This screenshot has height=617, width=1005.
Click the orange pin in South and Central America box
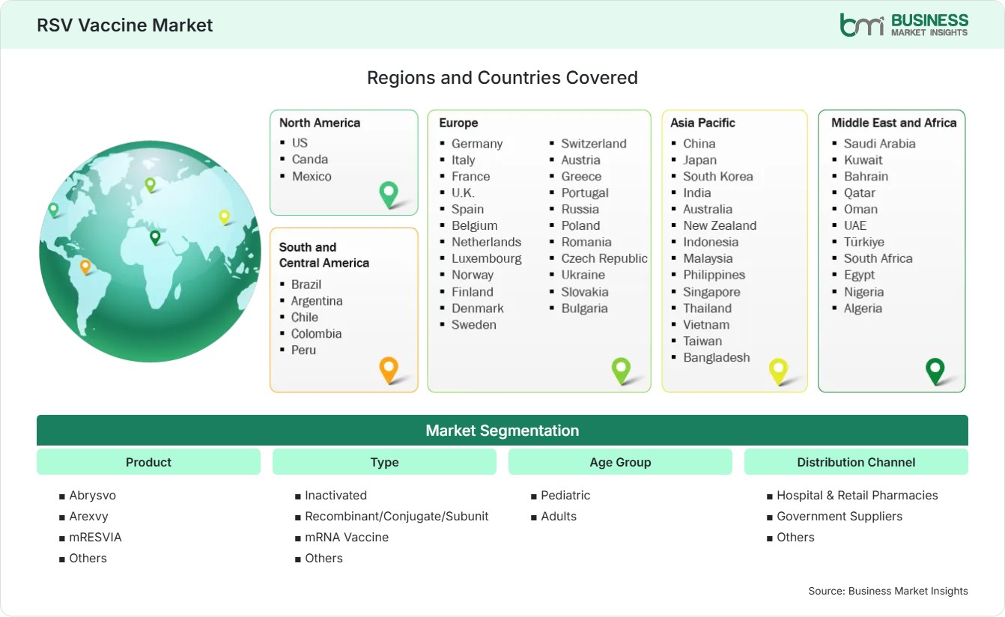(389, 370)
